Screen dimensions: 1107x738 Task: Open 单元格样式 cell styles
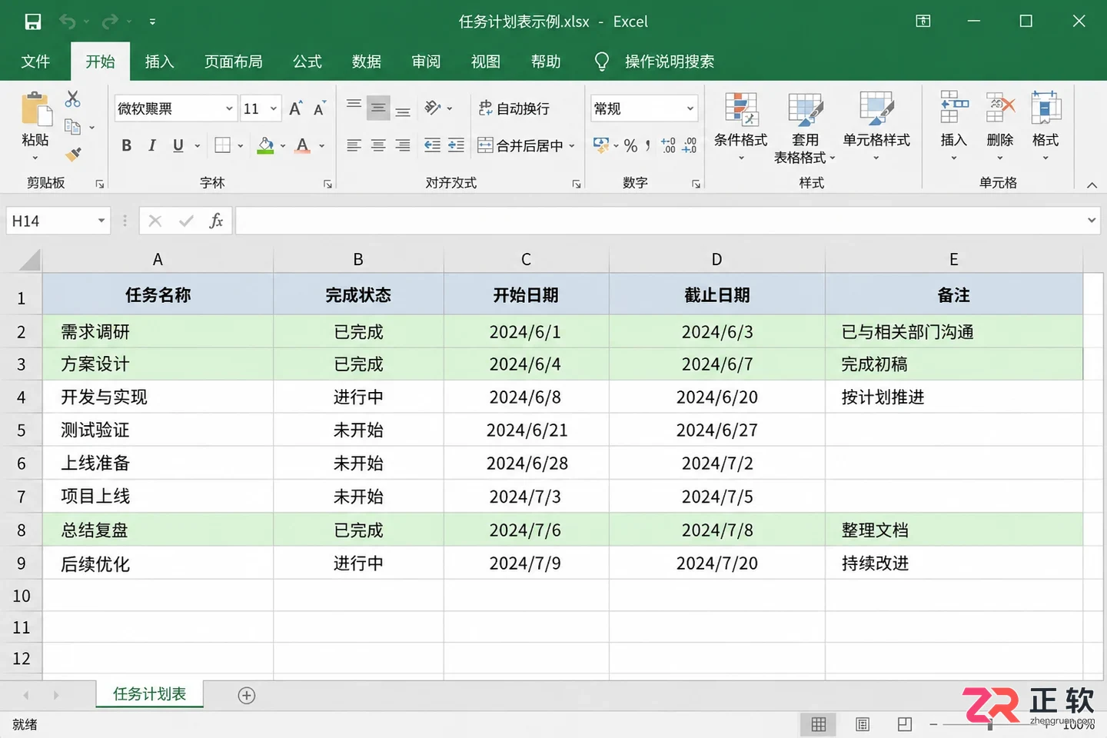[x=876, y=127]
